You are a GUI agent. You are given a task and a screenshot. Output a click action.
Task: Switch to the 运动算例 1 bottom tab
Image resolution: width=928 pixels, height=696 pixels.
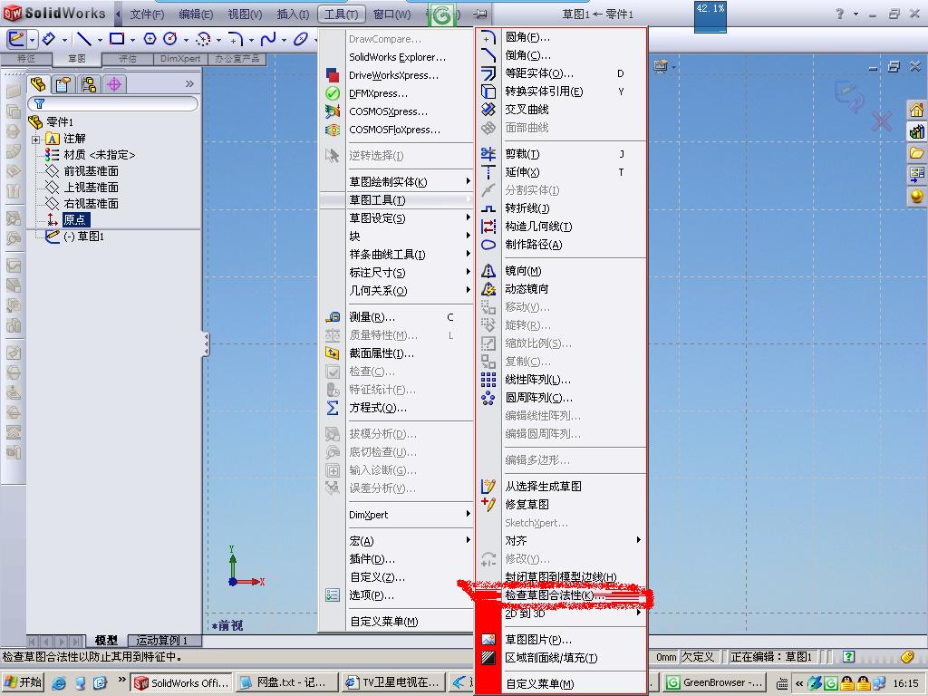click(162, 641)
